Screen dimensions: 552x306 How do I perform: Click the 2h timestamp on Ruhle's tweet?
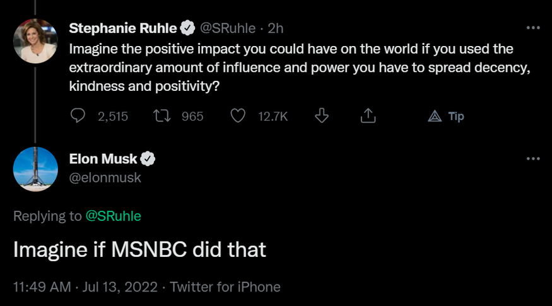tap(275, 28)
